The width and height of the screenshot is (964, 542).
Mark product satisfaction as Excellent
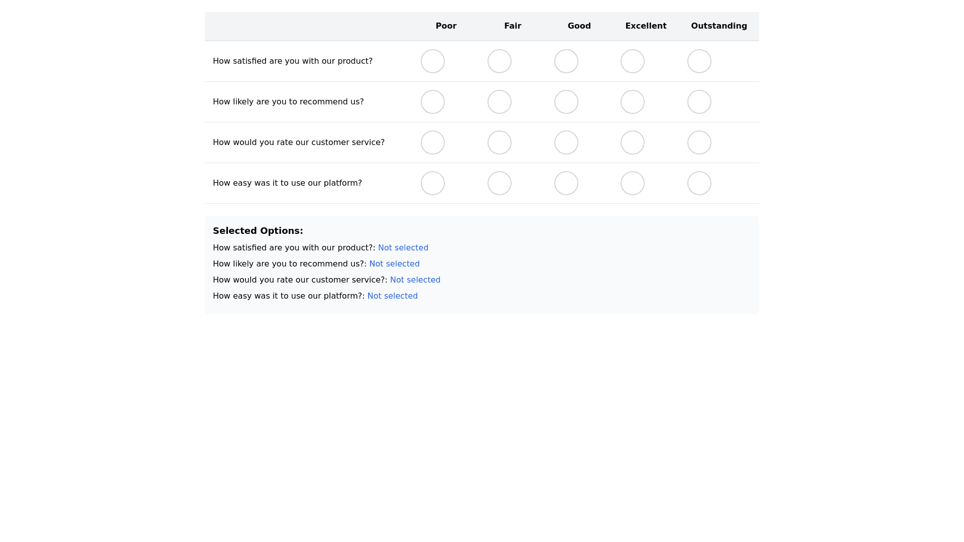633,61
